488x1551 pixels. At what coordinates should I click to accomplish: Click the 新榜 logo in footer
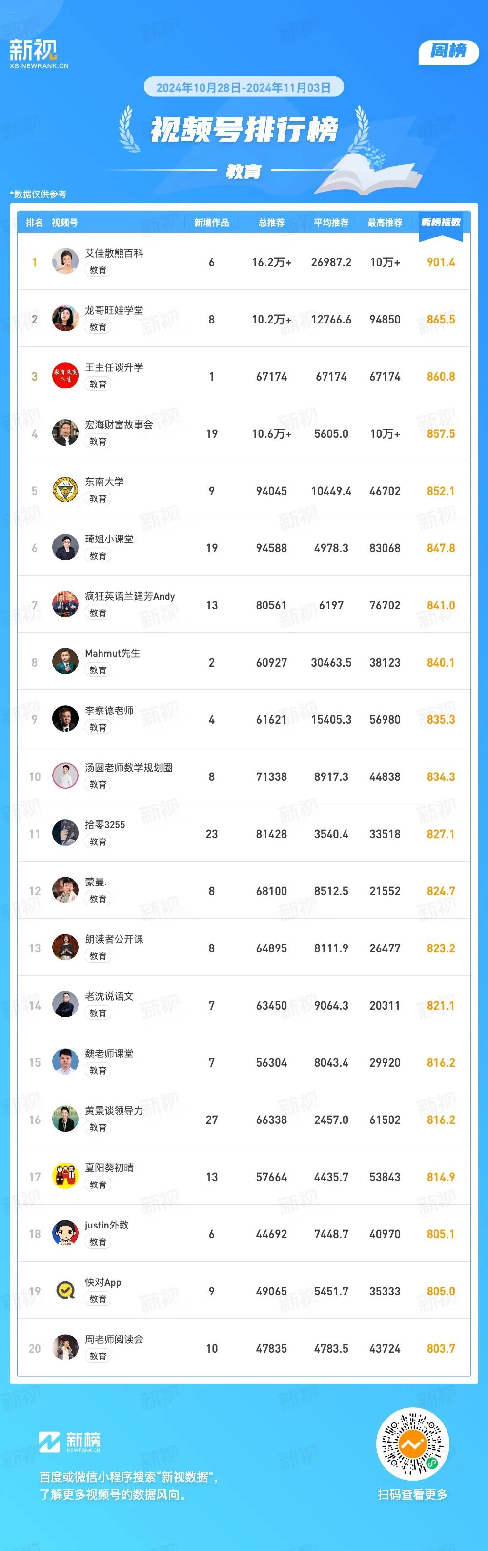[x=70, y=1442]
